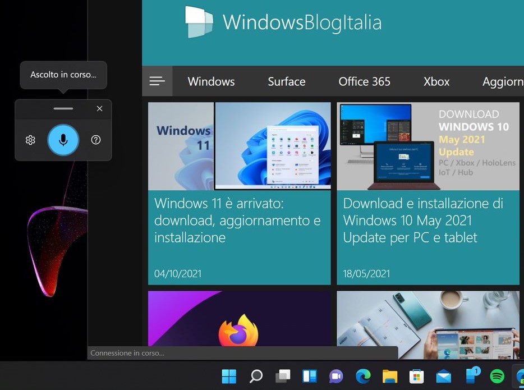Select the Office 365 menu item
The width and height of the screenshot is (524, 390).
[364, 81]
